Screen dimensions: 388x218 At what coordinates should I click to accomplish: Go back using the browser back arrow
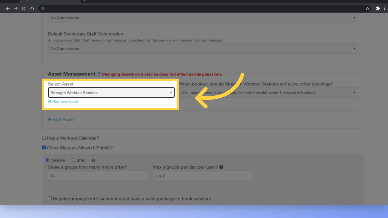[x=8, y=9]
